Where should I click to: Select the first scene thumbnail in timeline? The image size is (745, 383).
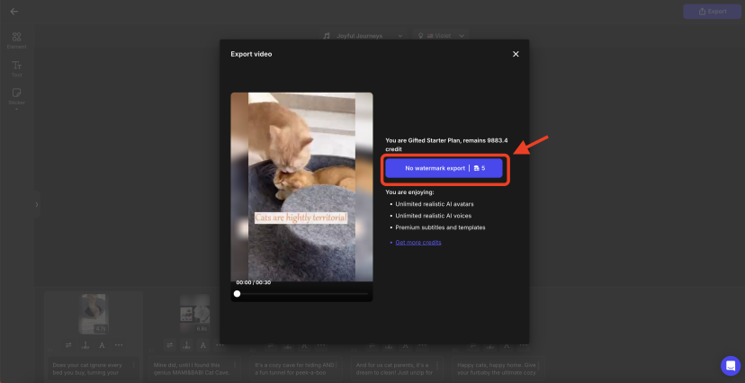pyautogui.click(x=94, y=315)
